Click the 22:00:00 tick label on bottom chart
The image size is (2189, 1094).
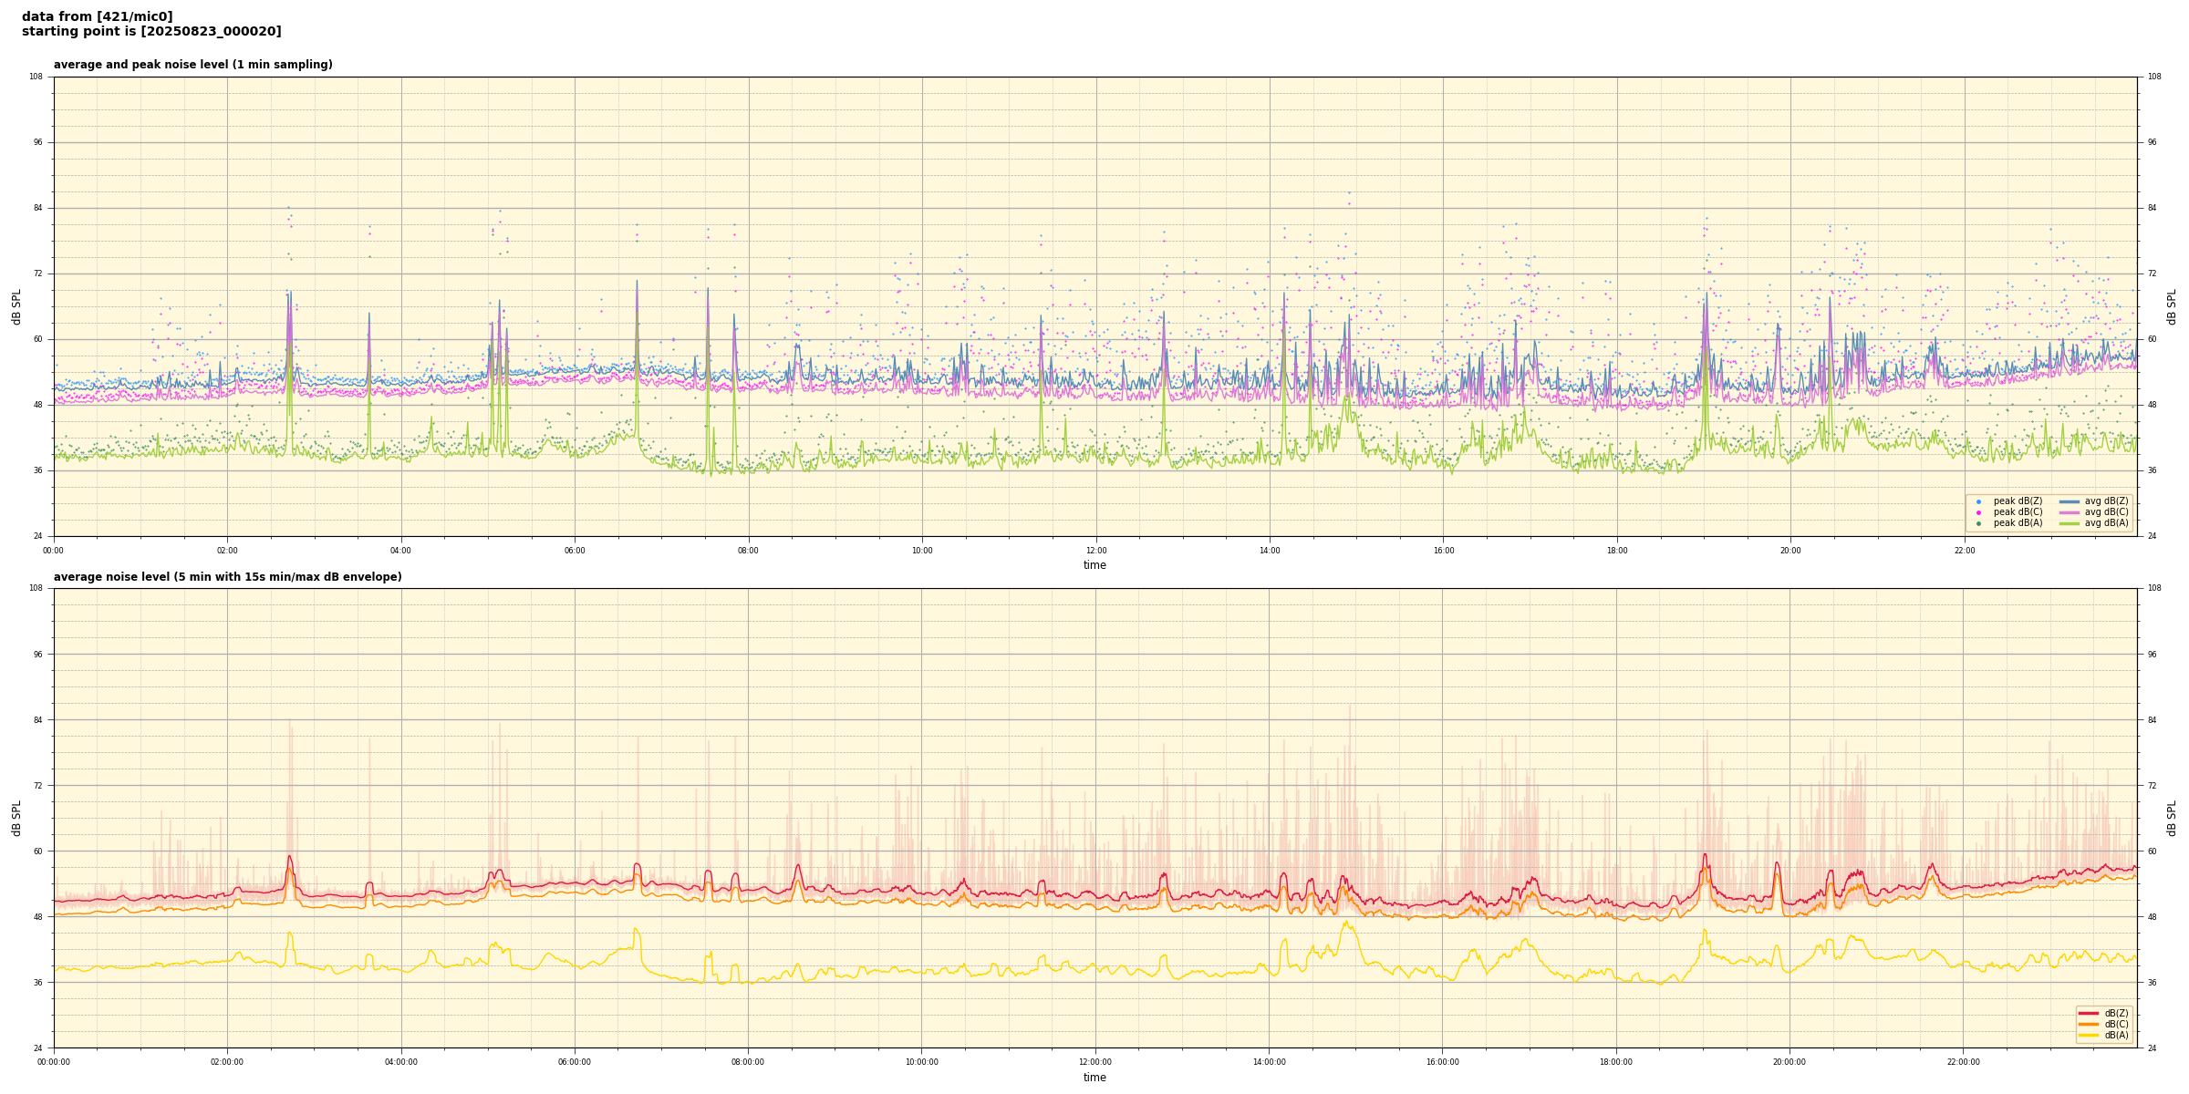click(x=1964, y=1062)
